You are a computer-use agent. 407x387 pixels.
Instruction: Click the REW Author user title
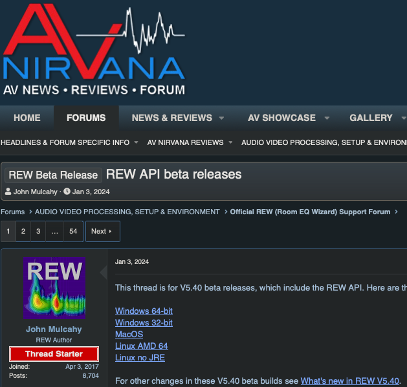(54, 340)
